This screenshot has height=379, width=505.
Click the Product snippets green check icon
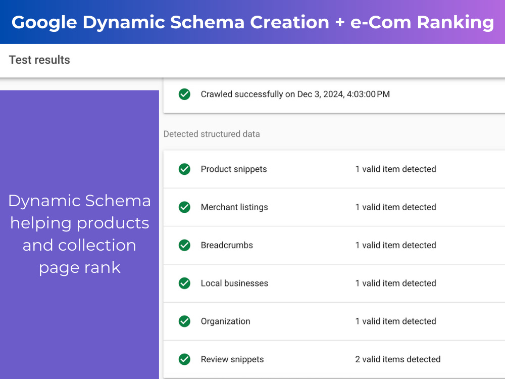(184, 169)
